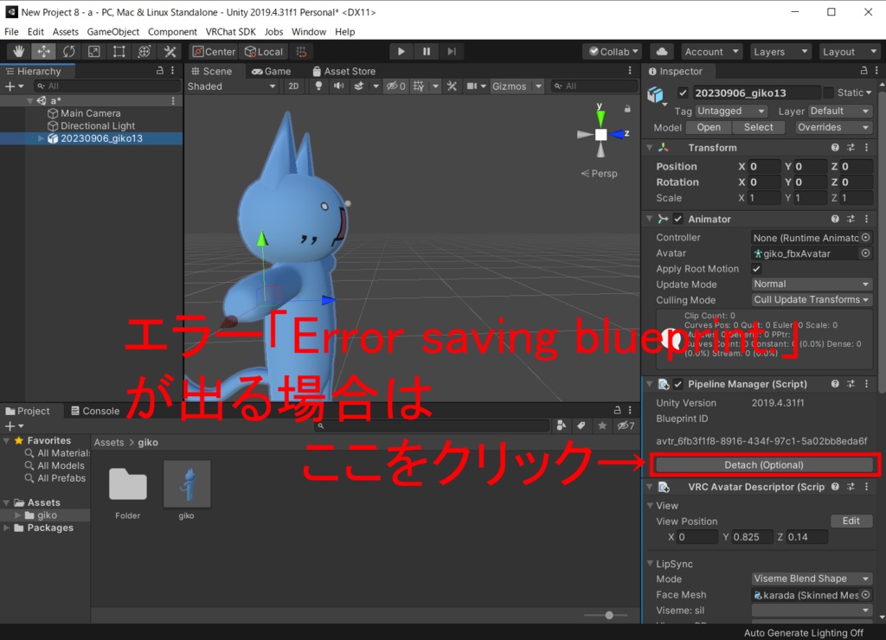
Task: Select the Hand tool in toolbar
Action: pyautogui.click(x=19, y=51)
